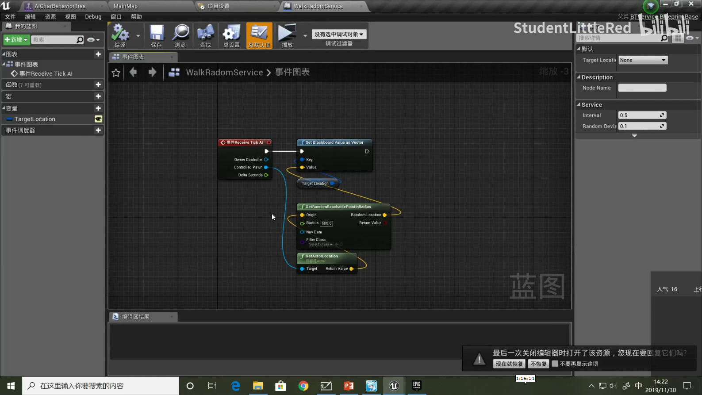Open the debug object dropdown
Image resolution: width=702 pixels, height=395 pixels.
tap(339, 34)
